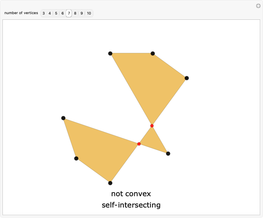Switch vertex count to 8
Viewport: 263px width, 218px height.
coord(75,13)
